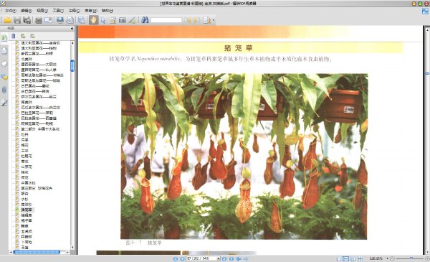Click the delete bookmark trash icon
Viewport: 430px width, 262px height.
[x=13, y=36]
